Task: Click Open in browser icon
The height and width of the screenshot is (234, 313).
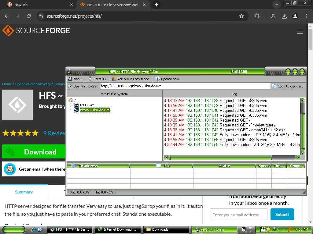Action: pos(70,86)
